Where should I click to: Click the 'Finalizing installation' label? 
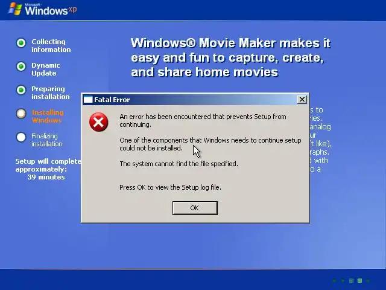47,140
